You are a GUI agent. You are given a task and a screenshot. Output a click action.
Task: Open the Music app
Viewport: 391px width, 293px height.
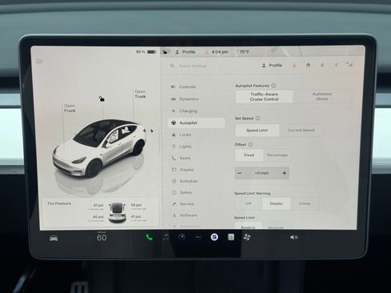[166, 237]
